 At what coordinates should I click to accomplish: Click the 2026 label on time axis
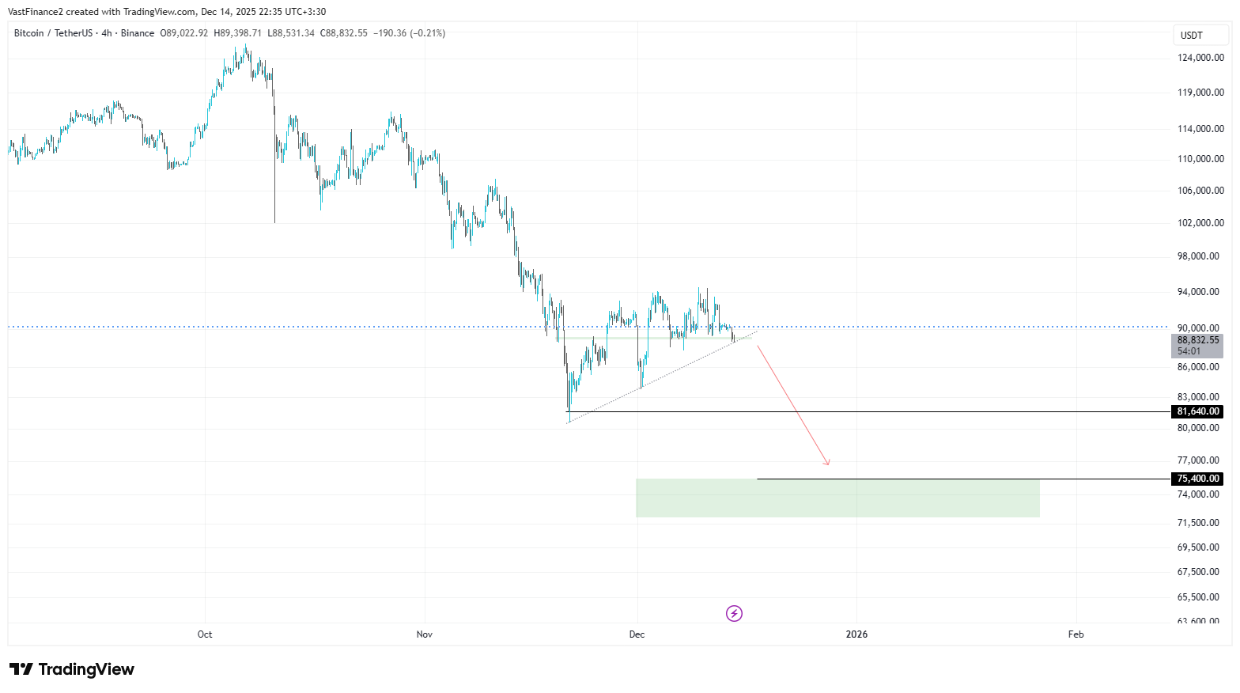tap(856, 634)
